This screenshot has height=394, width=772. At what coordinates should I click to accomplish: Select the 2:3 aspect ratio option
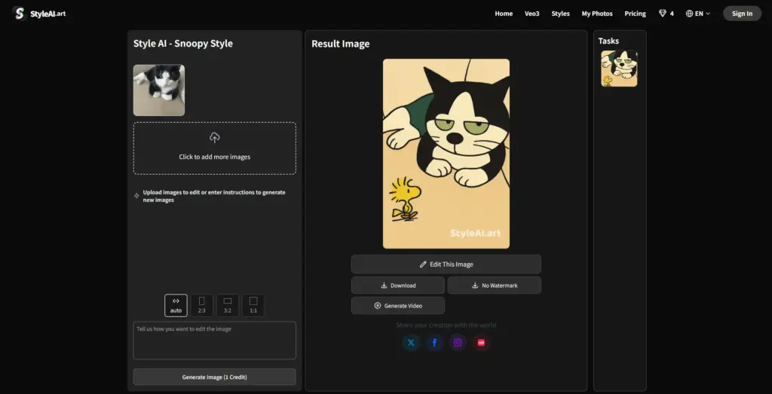[x=202, y=305]
